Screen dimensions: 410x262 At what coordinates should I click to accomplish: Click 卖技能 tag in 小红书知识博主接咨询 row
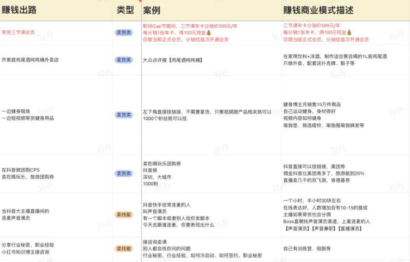click(x=124, y=248)
